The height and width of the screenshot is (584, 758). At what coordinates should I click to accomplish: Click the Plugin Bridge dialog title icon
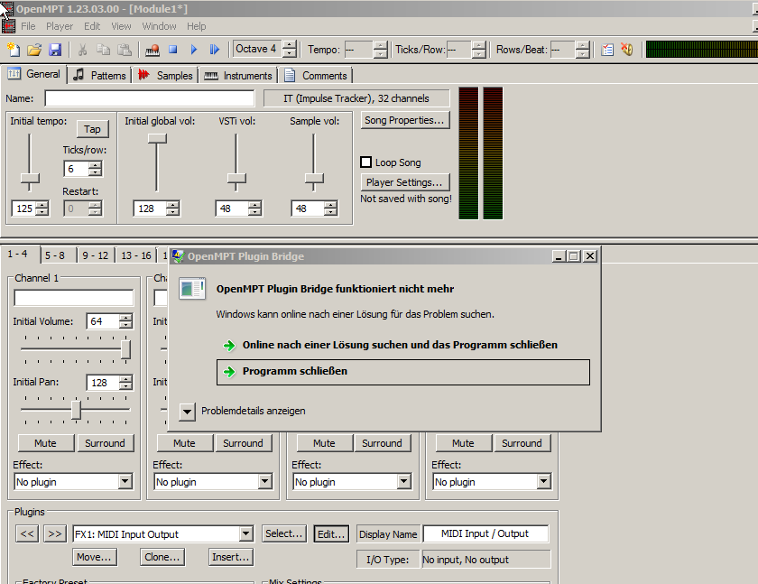pyautogui.click(x=178, y=256)
